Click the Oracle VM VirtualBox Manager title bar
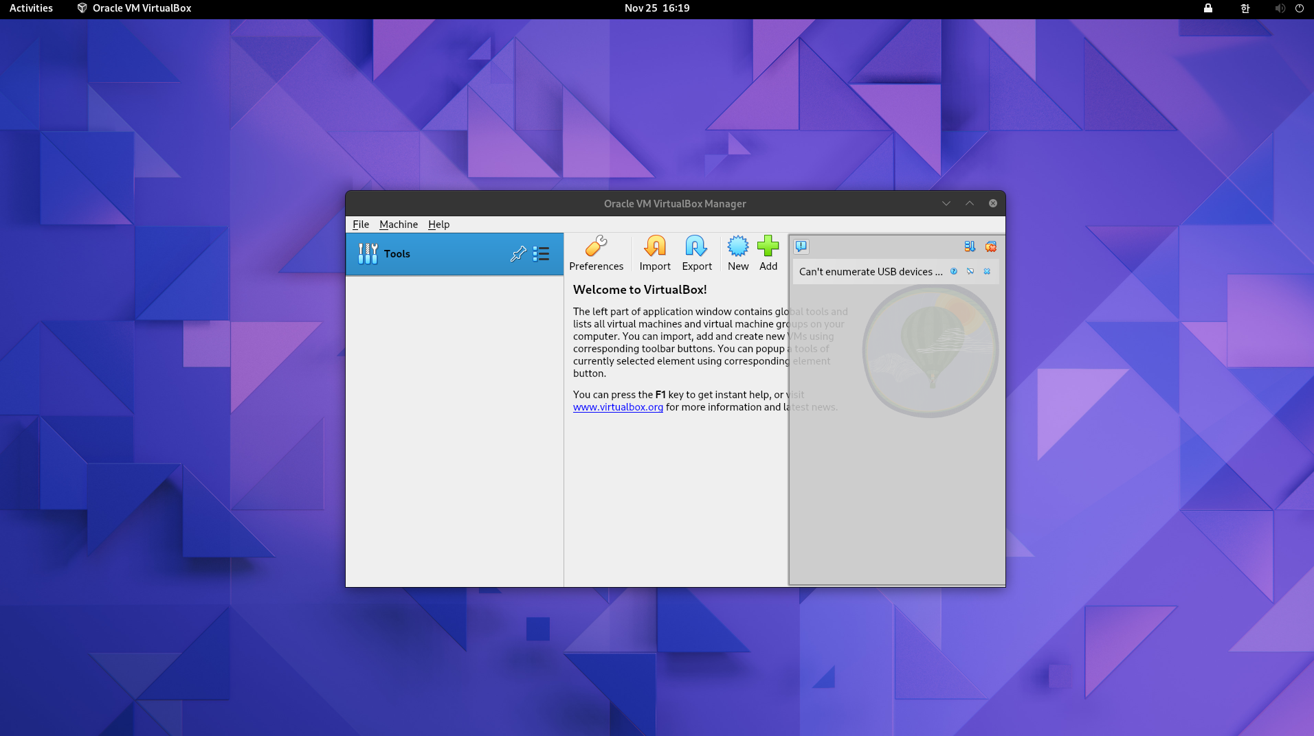1314x736 pixels. [x=675, y=204]
